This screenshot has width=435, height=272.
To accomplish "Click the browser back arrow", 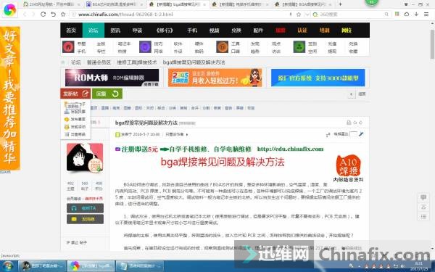I will [x=25, y=15].
